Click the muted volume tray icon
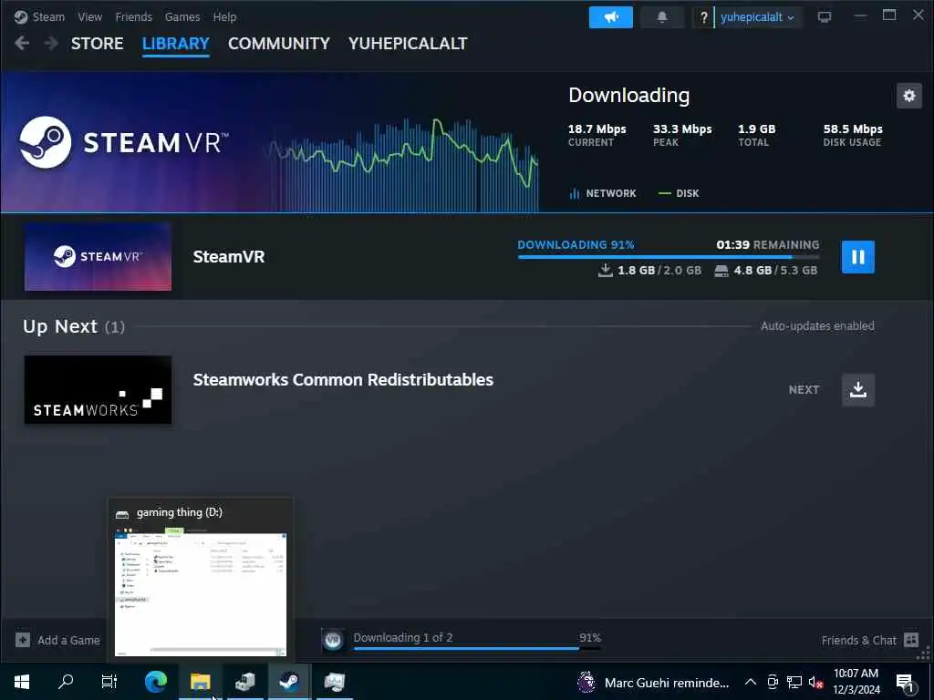This screenshot has height=700, width=934. click(816, 682)
